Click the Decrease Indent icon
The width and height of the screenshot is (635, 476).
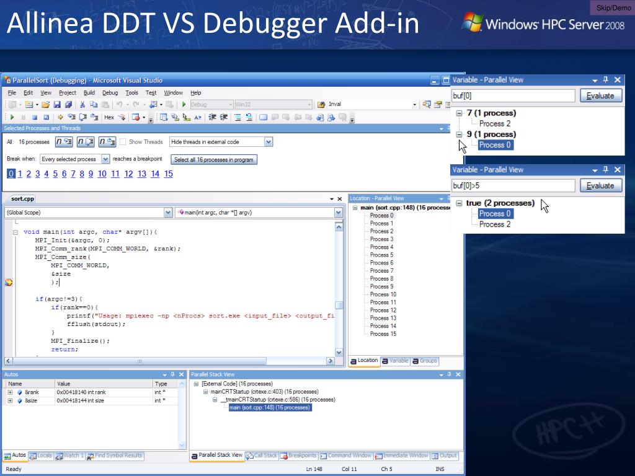(212, 117)
